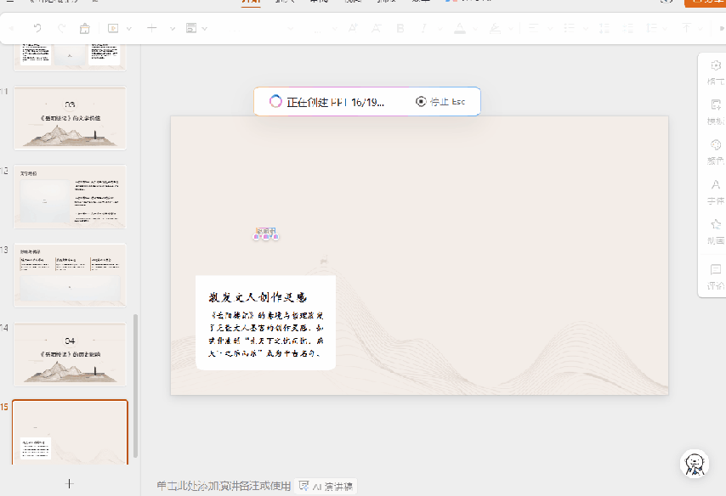Click the format painter clipboard icon
This screenshot has height=496, width=726.
85,28
